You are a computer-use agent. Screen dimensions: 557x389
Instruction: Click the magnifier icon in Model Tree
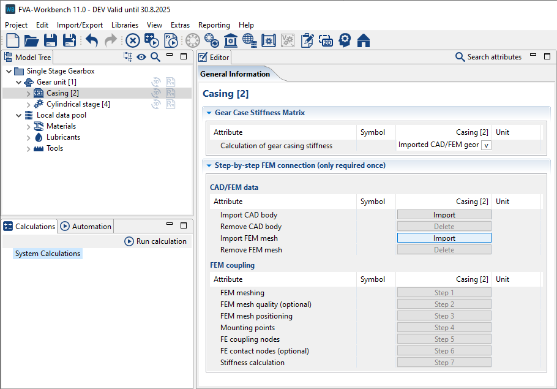click(x=155, y=57)
